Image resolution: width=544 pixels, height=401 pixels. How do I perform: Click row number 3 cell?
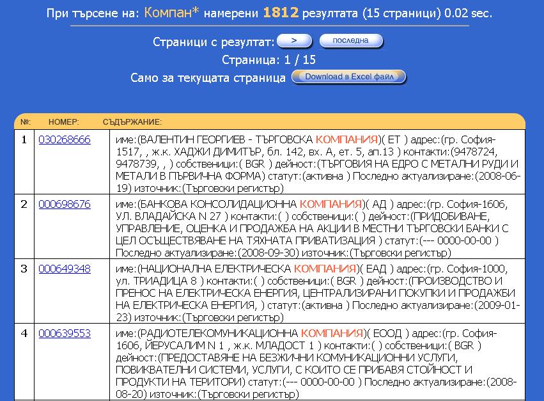24,291
